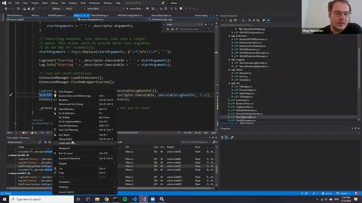Click the Kind column header in references list
The image size is (362, 203).
click(x=197, y=147)
